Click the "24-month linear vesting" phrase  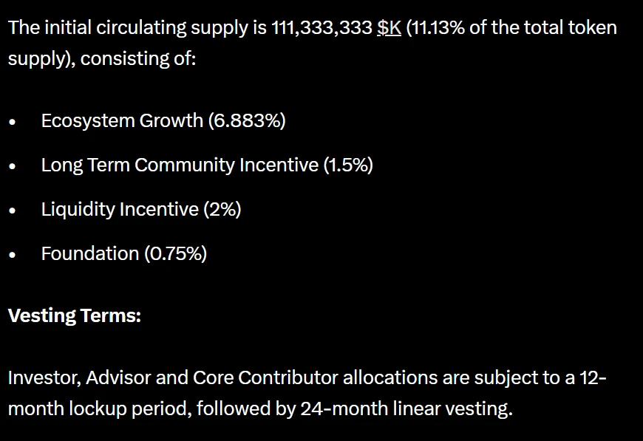coord(404,409)
